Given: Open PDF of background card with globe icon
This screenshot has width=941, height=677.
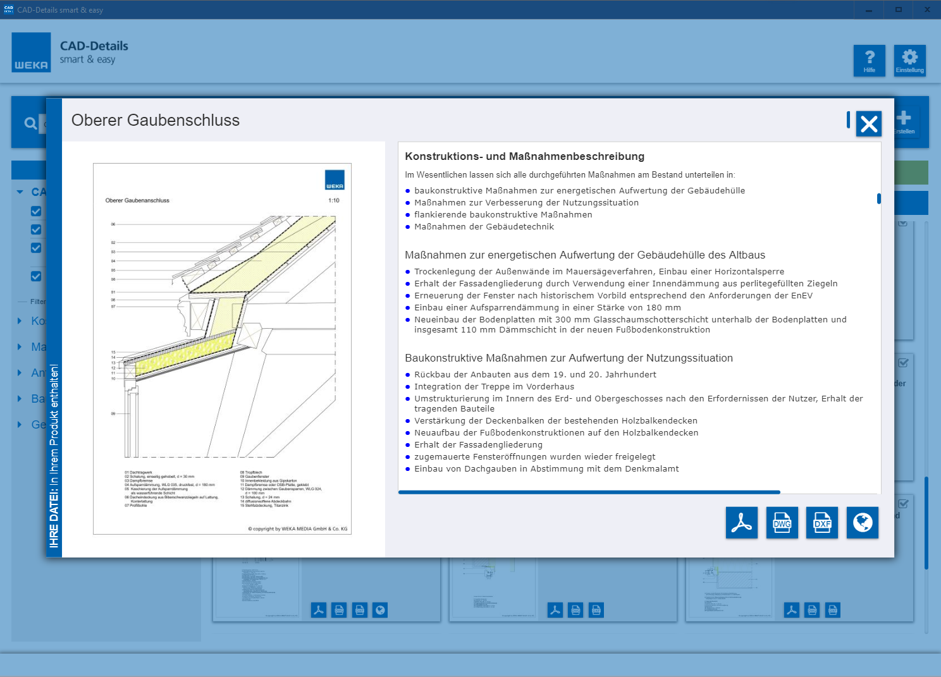Looking at the screenshot, I should click(x=319, y=610).
